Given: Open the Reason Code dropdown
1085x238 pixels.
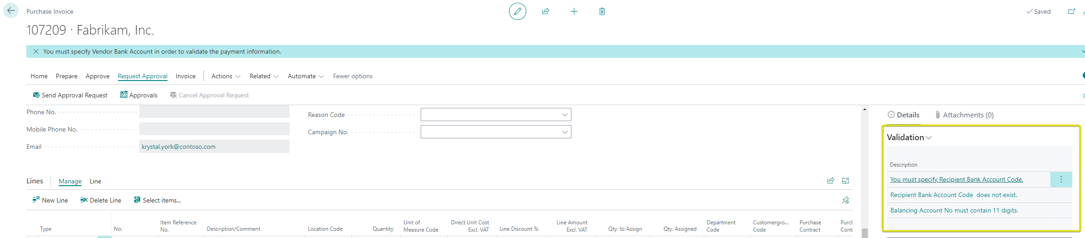Looking at the screenshot, I should pyautogui.click(x=565, y=115).
